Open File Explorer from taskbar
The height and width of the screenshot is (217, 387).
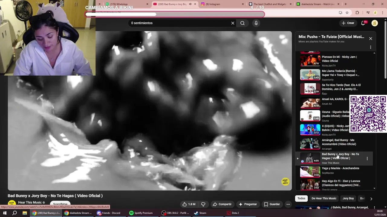[24, 213]
